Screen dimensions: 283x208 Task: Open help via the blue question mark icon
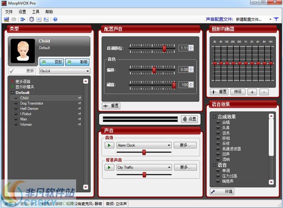pyautogui.click(x=55, y=19)
